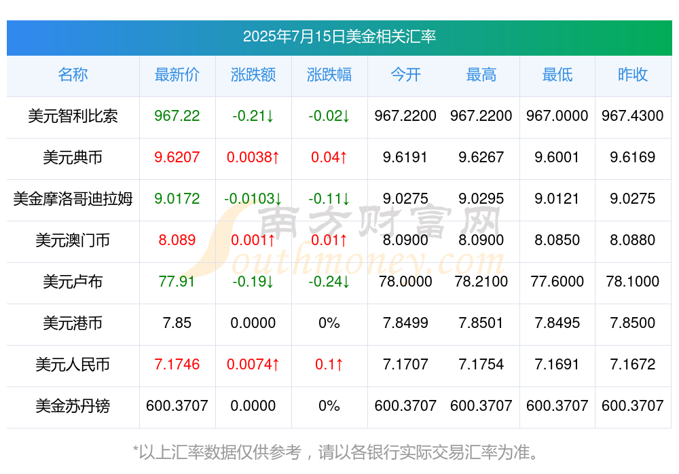The width and height of the screenshot is (679, 474).
Task: Click the change value 0.0074↑
Action: 253,365
